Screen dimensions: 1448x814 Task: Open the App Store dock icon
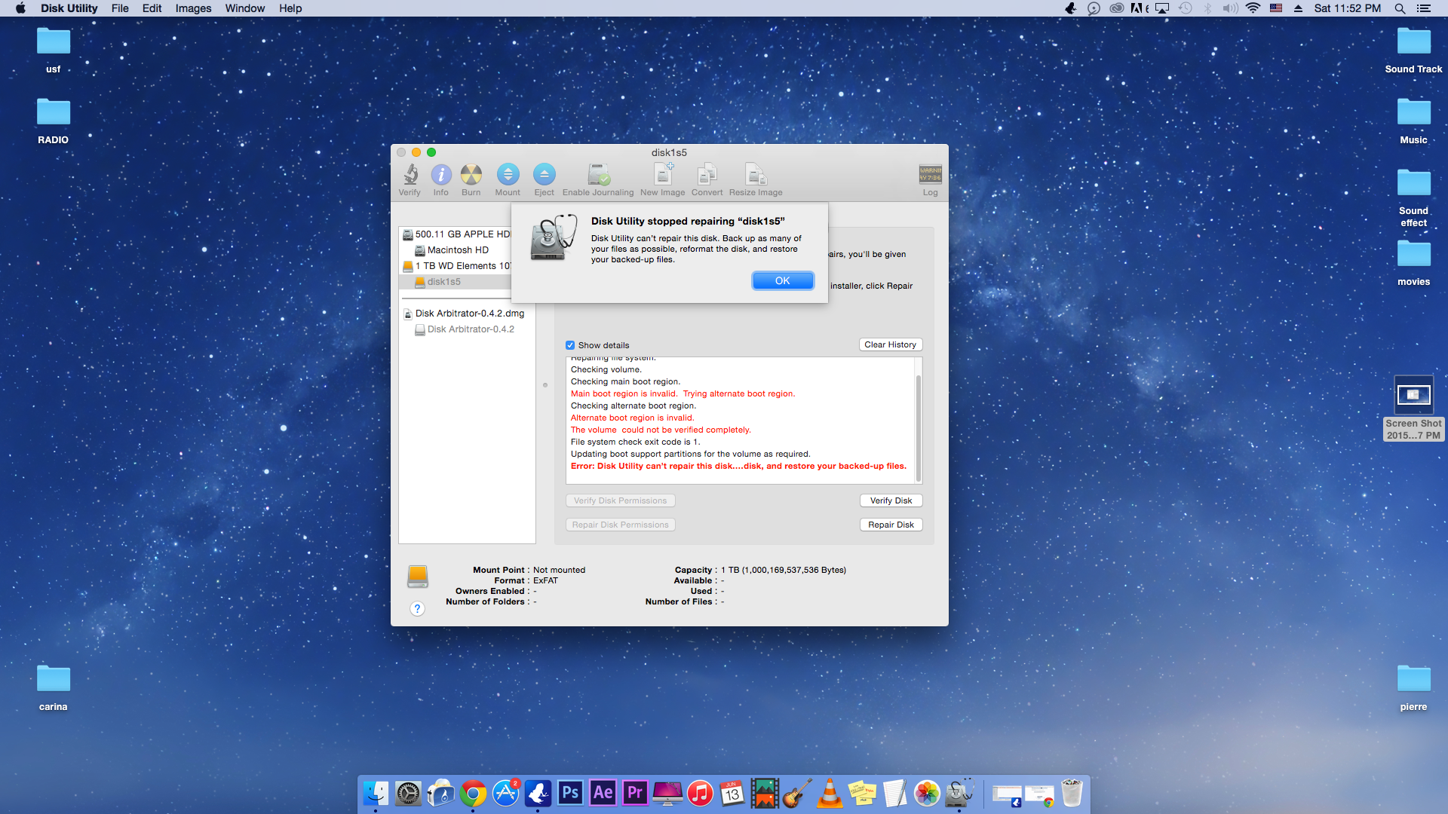[505, 793]
